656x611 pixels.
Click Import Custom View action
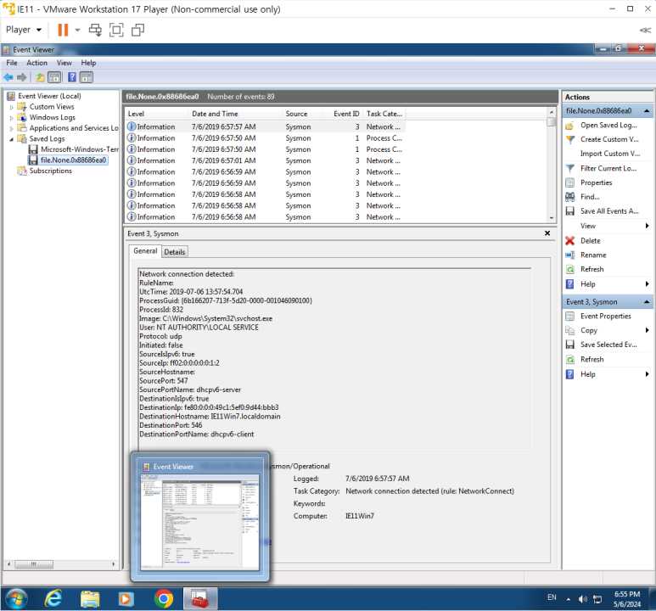610,154
